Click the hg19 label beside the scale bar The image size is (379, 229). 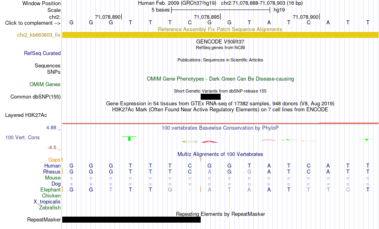coord(279,10)
